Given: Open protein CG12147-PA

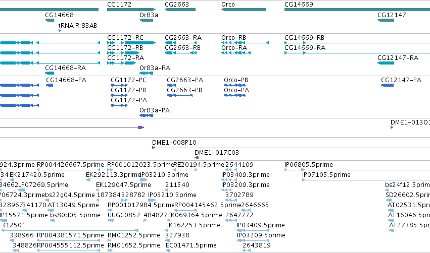Looking at the screenshot, I should coord(401,80).
